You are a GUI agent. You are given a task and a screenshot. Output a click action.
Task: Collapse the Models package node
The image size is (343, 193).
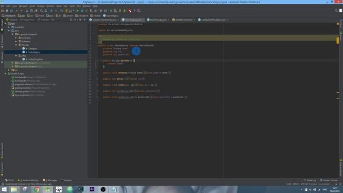[16, 45]
